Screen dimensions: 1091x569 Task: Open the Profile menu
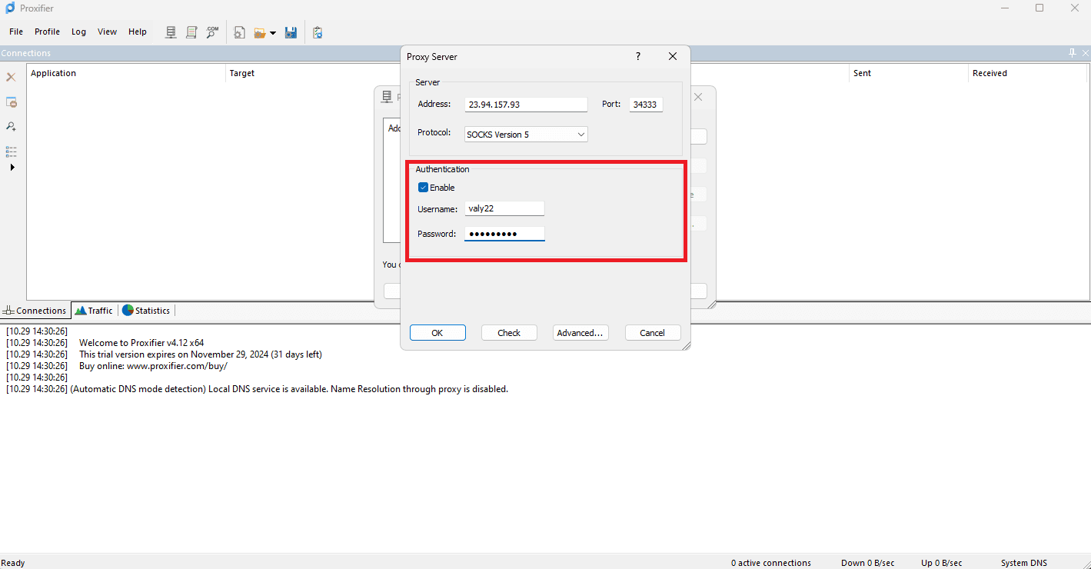(x=47, y=32)
